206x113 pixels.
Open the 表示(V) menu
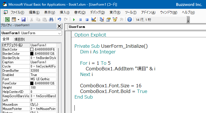[x=50, y=12]
